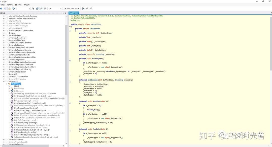Open the 视图(V) menu
272x147 pixels.
10,5
